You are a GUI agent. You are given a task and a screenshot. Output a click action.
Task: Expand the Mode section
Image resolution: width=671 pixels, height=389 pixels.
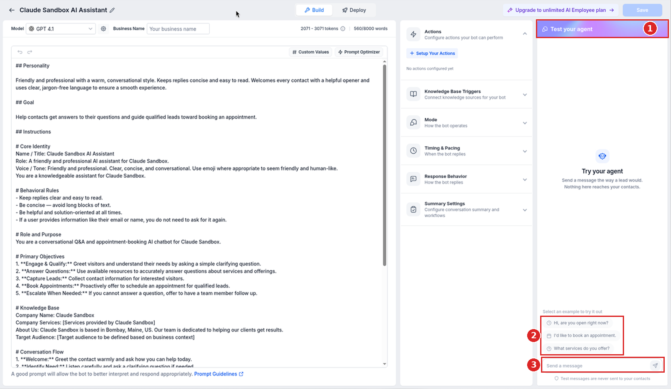pos(525,123)
